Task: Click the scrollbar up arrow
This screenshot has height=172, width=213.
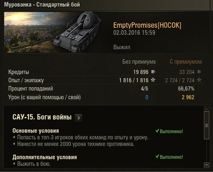Action: pos(206,109)
